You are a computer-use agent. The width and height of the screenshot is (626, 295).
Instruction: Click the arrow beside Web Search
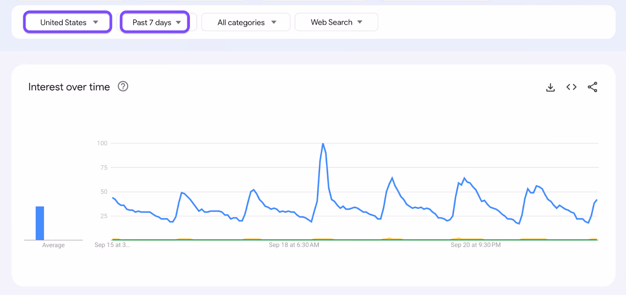tap(360, 22)
